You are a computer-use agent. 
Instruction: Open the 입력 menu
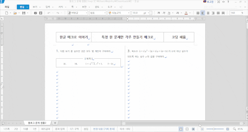[x=48, y=7]
